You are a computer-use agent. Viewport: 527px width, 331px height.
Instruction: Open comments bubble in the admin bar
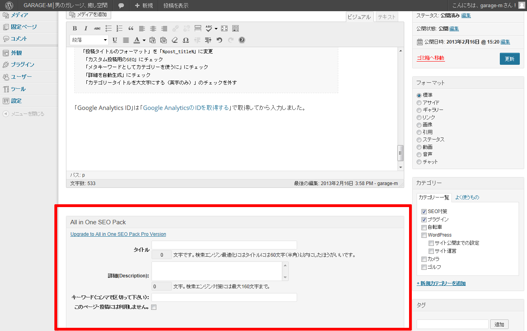(121, 6)
